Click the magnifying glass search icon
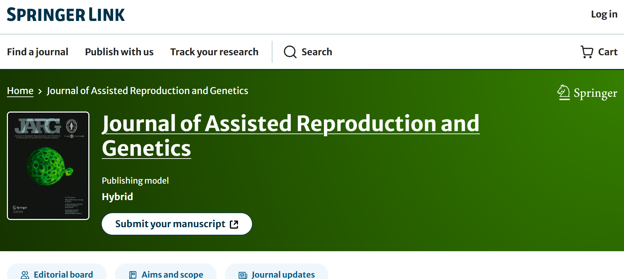 (x=290, y=52)
